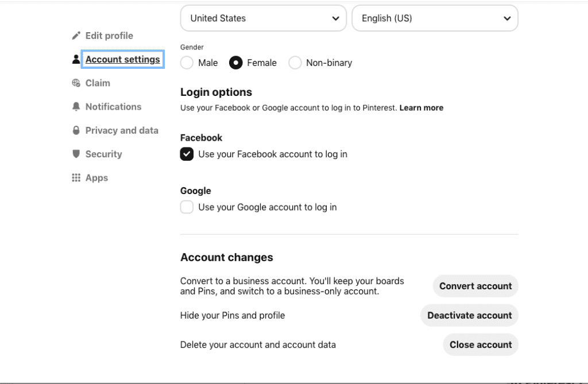The width and height of the screenshot is (588, 384).
Task: Click the Account changes heading
Action: pyautogui.click(x=226, y=257)
